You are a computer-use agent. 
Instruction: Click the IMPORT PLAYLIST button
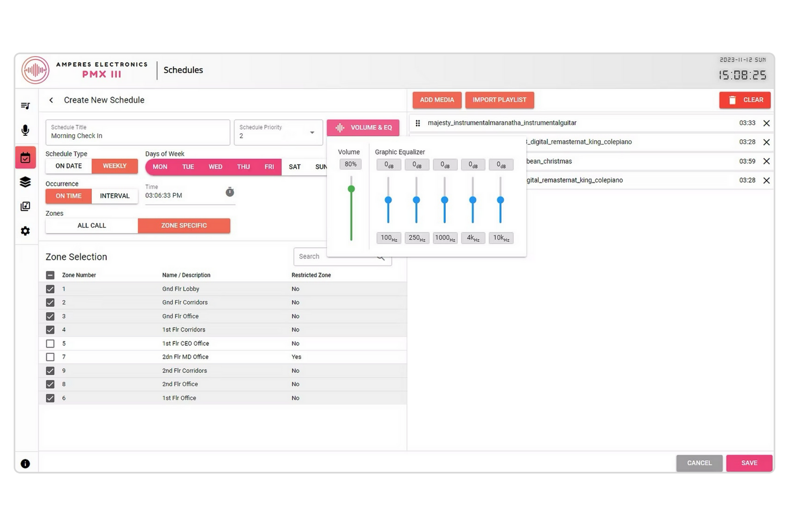click(x=499, y=100)
